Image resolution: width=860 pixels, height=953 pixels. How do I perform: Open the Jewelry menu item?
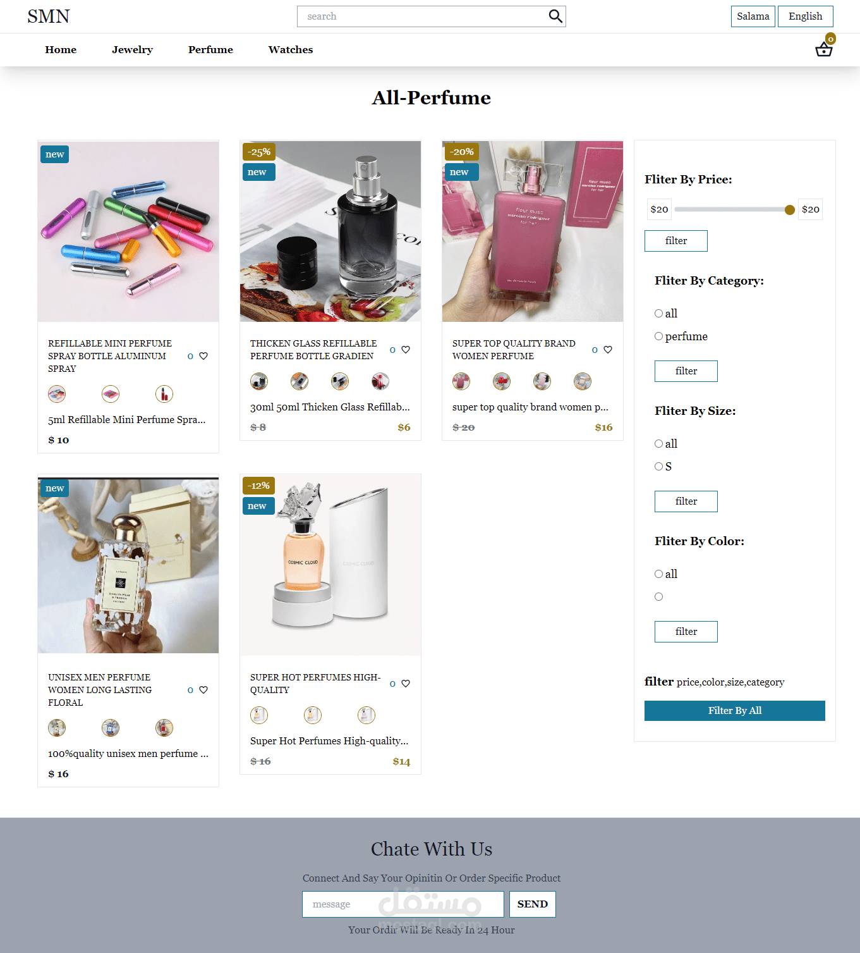(x=132, y=49)
